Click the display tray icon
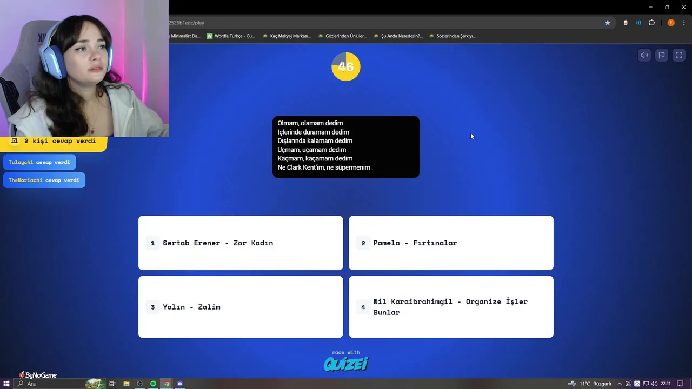Screen dimensions: 692x389 [629, 384]
